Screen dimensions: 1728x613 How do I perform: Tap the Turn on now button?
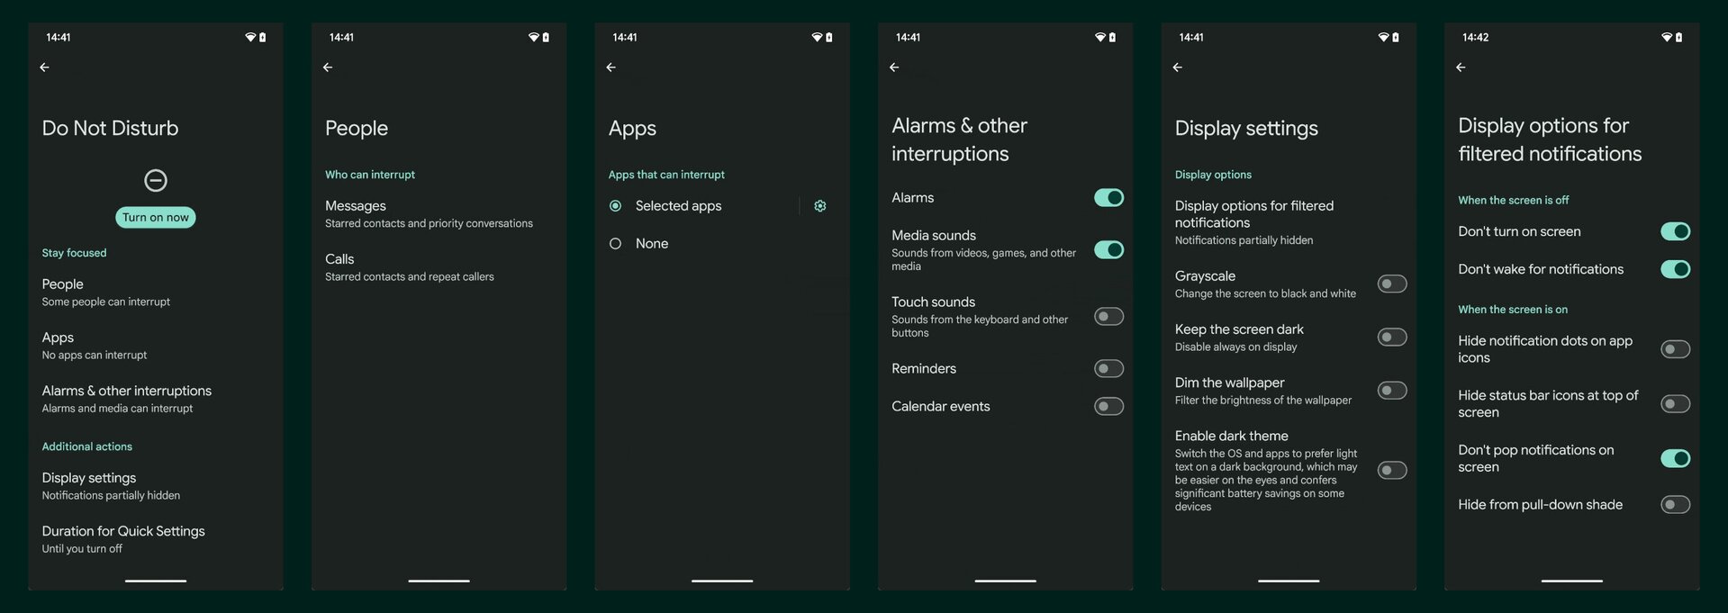tap(156, 217)
